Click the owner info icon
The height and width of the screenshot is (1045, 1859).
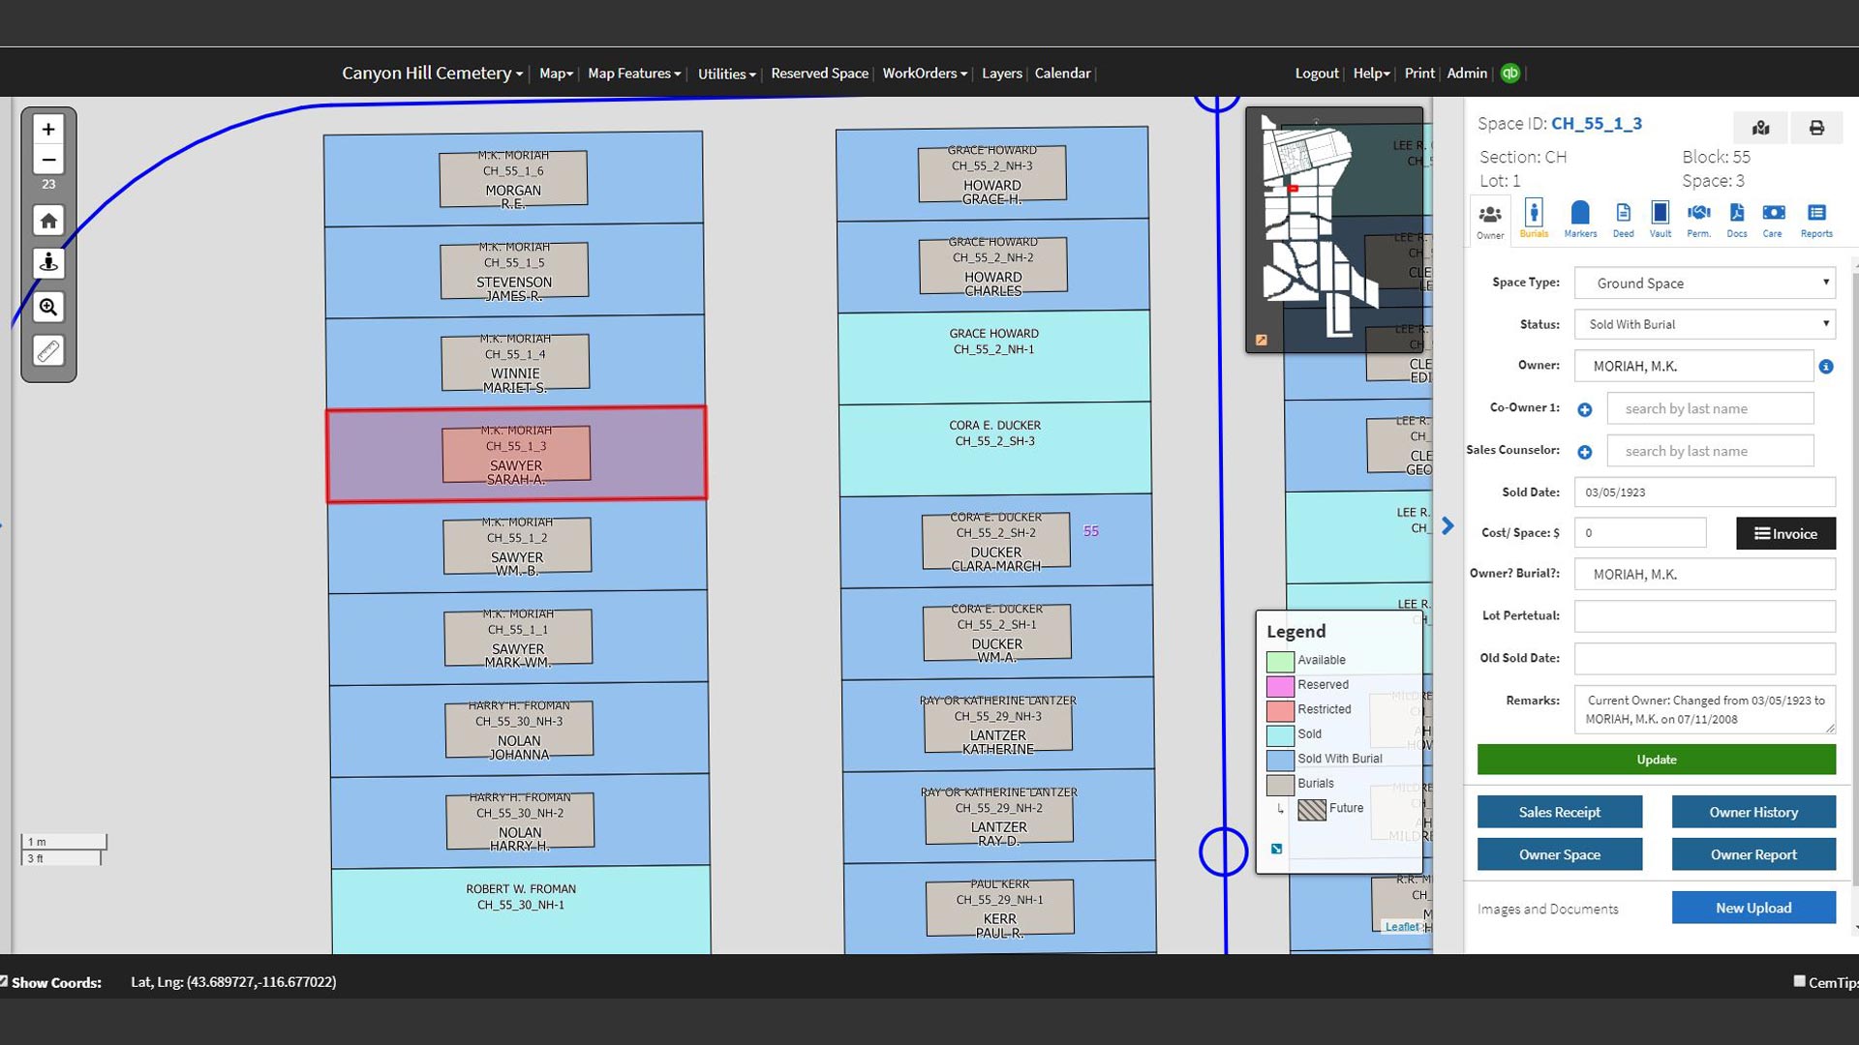(1826, 367)
